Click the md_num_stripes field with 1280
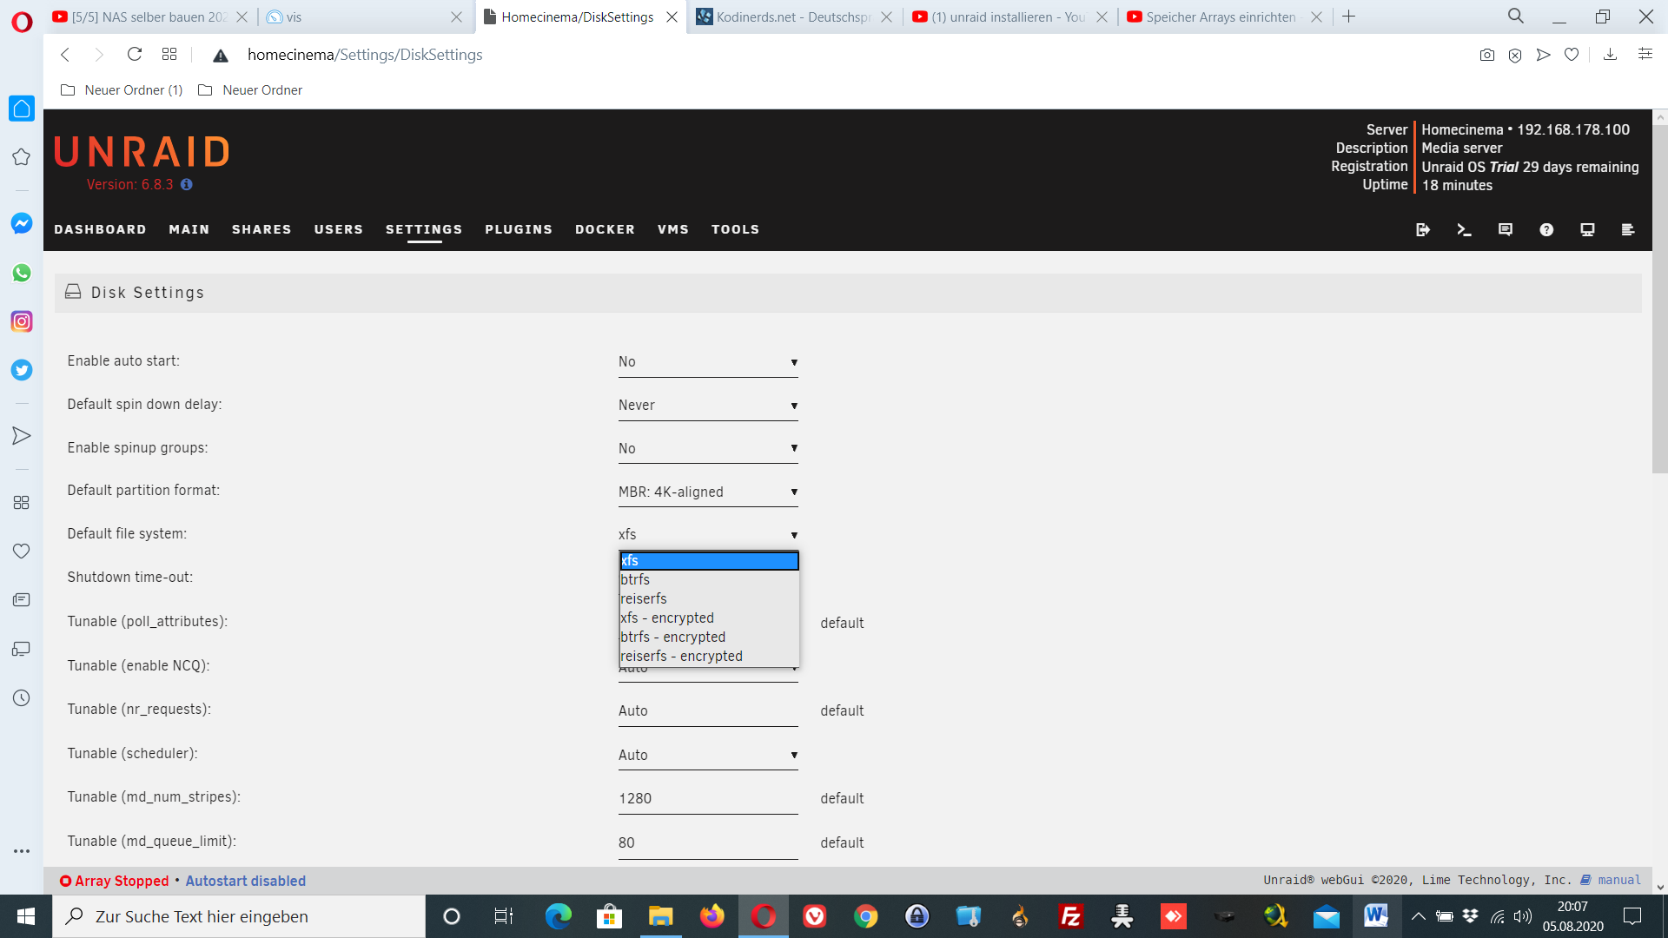Screen dimensions: 1668x938 tap(708, 799)
